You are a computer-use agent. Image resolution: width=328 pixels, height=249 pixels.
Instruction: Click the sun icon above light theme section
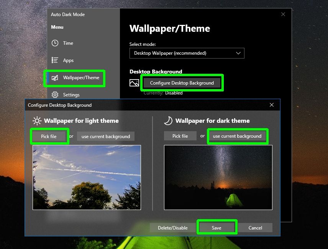click(x=37, y=120)
